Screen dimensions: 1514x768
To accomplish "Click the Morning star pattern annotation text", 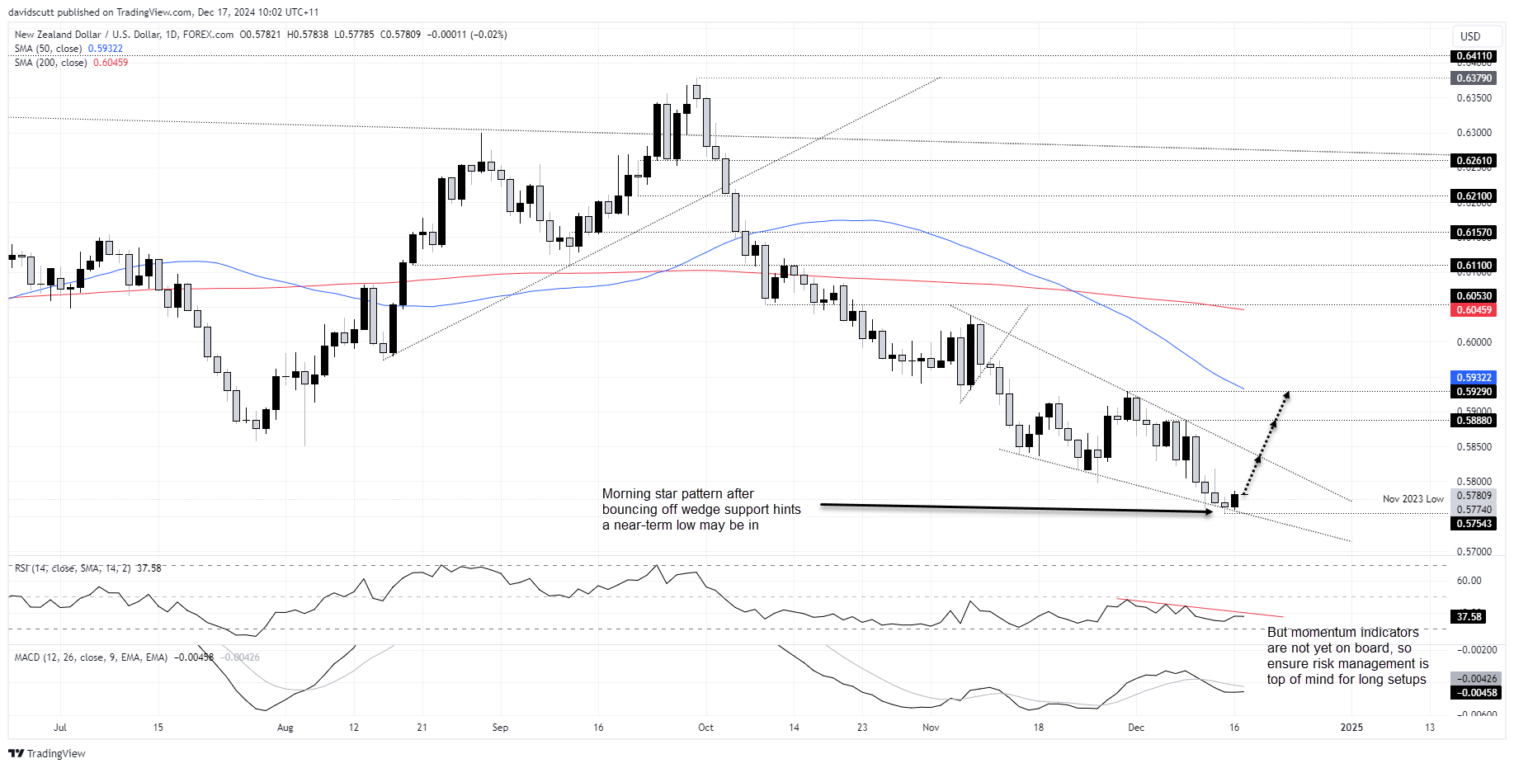I will [x=701, y=510].
